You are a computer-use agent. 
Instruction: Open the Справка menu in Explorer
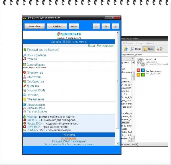(150, 43)
